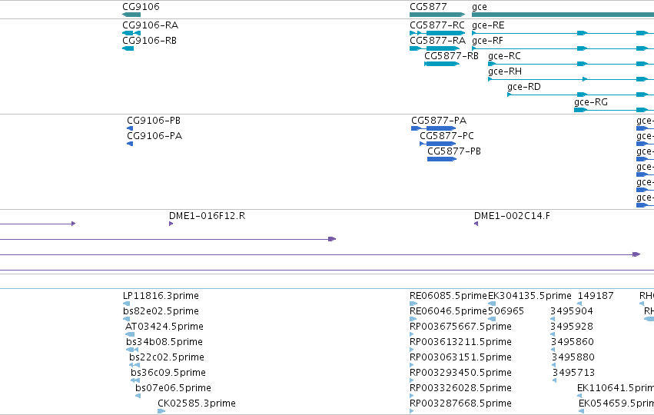Click the gce-RH transcript label
The height and width of the screenshot is (415, 654).
point(505,71)
